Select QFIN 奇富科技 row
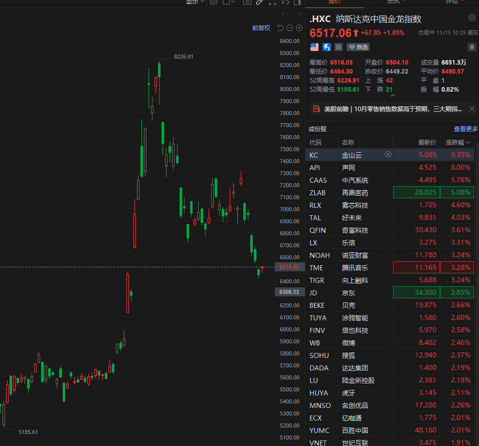This screenshot has width=479, height=446. click(x=390, y=230)
